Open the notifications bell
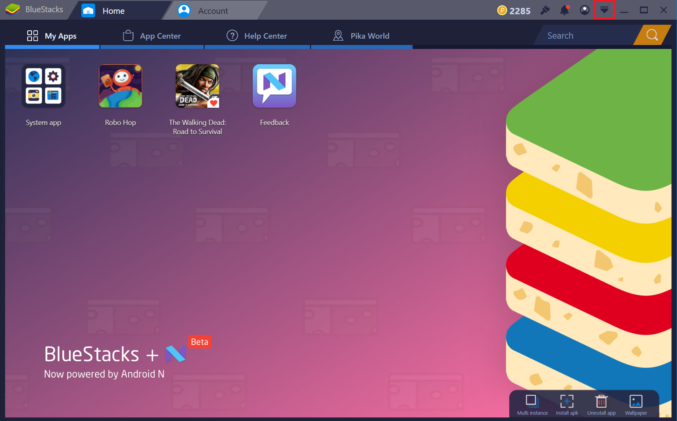 [565, 10]
